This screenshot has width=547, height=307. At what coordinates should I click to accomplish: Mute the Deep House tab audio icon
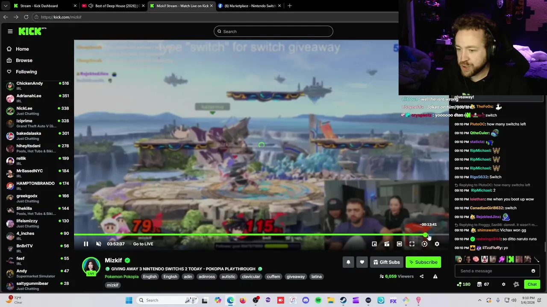[91, 6]
